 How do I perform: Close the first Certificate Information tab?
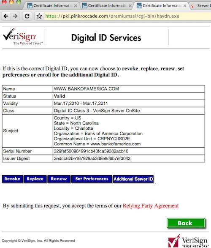coord(76,6)
